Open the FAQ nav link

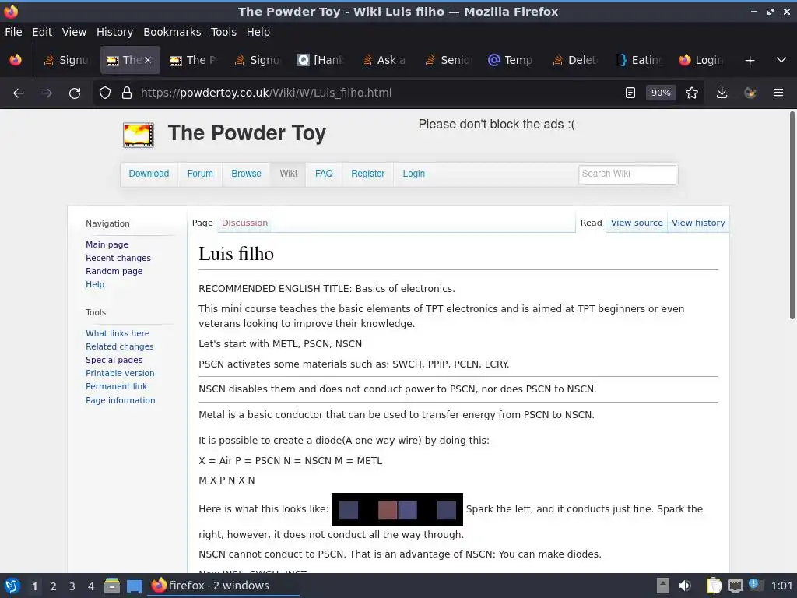(324, 174)
